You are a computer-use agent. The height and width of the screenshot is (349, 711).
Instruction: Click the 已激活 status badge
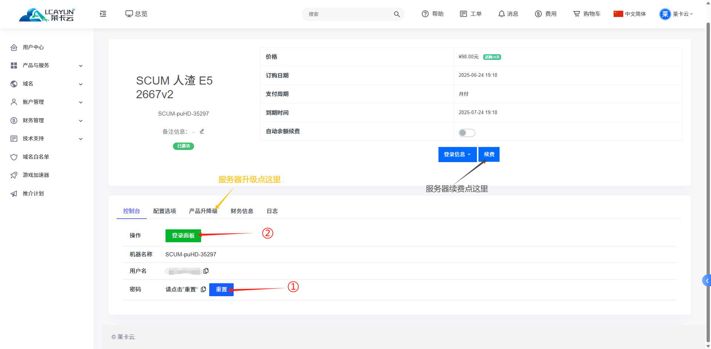coord(183,146)
